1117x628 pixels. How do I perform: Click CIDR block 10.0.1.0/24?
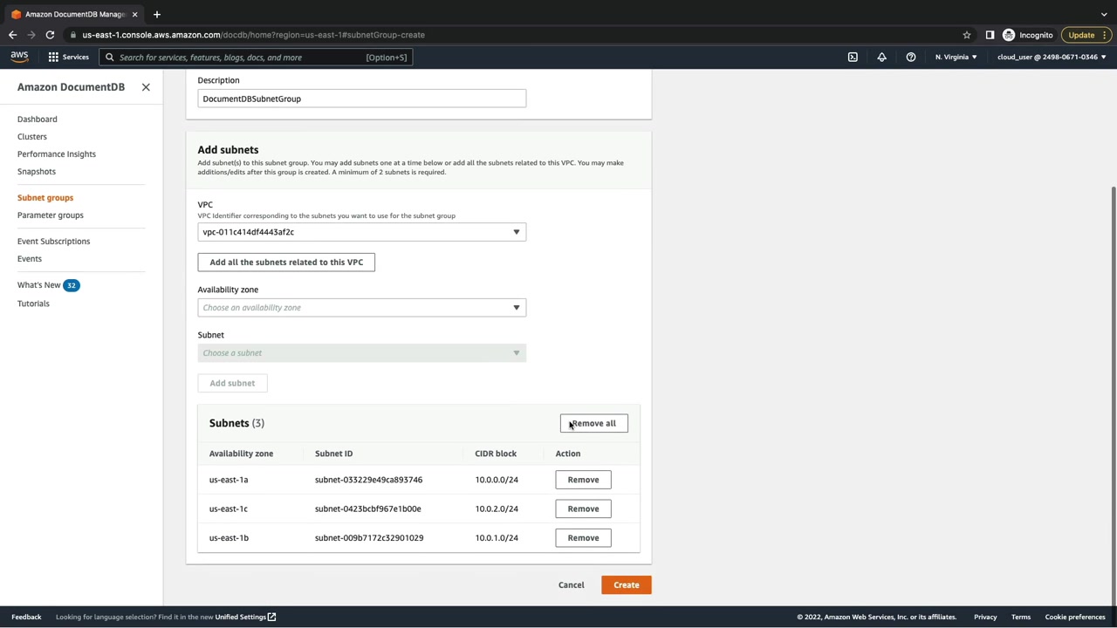click(497, 538)
